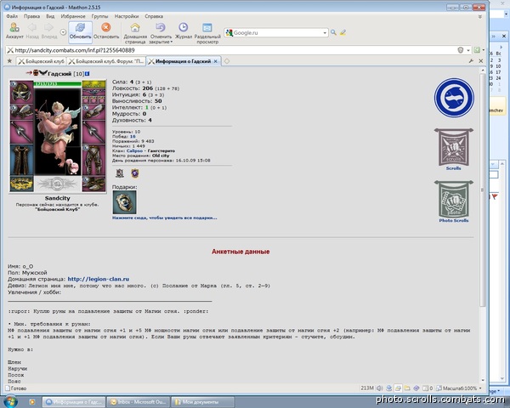
Task: Open Мои документы taskbar item
Action: [x=202, y=402]
